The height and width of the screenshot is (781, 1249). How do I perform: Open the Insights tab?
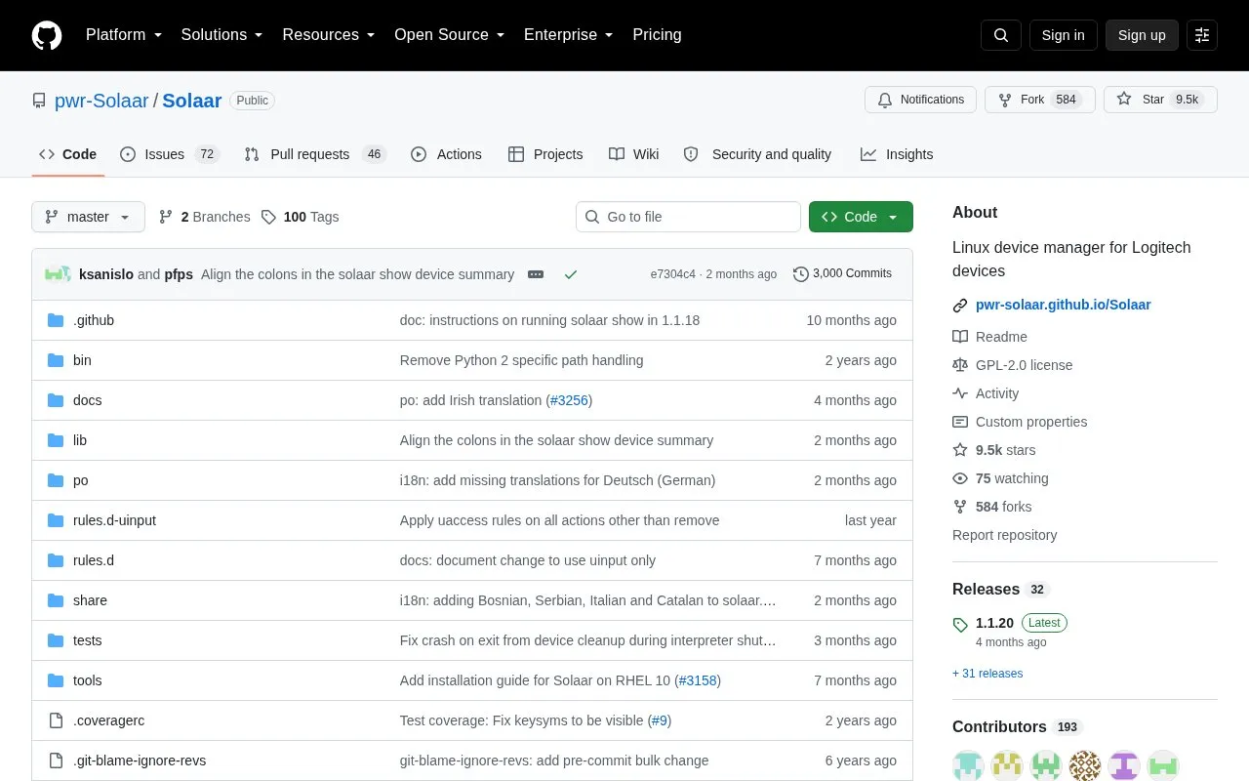(897, 154)
